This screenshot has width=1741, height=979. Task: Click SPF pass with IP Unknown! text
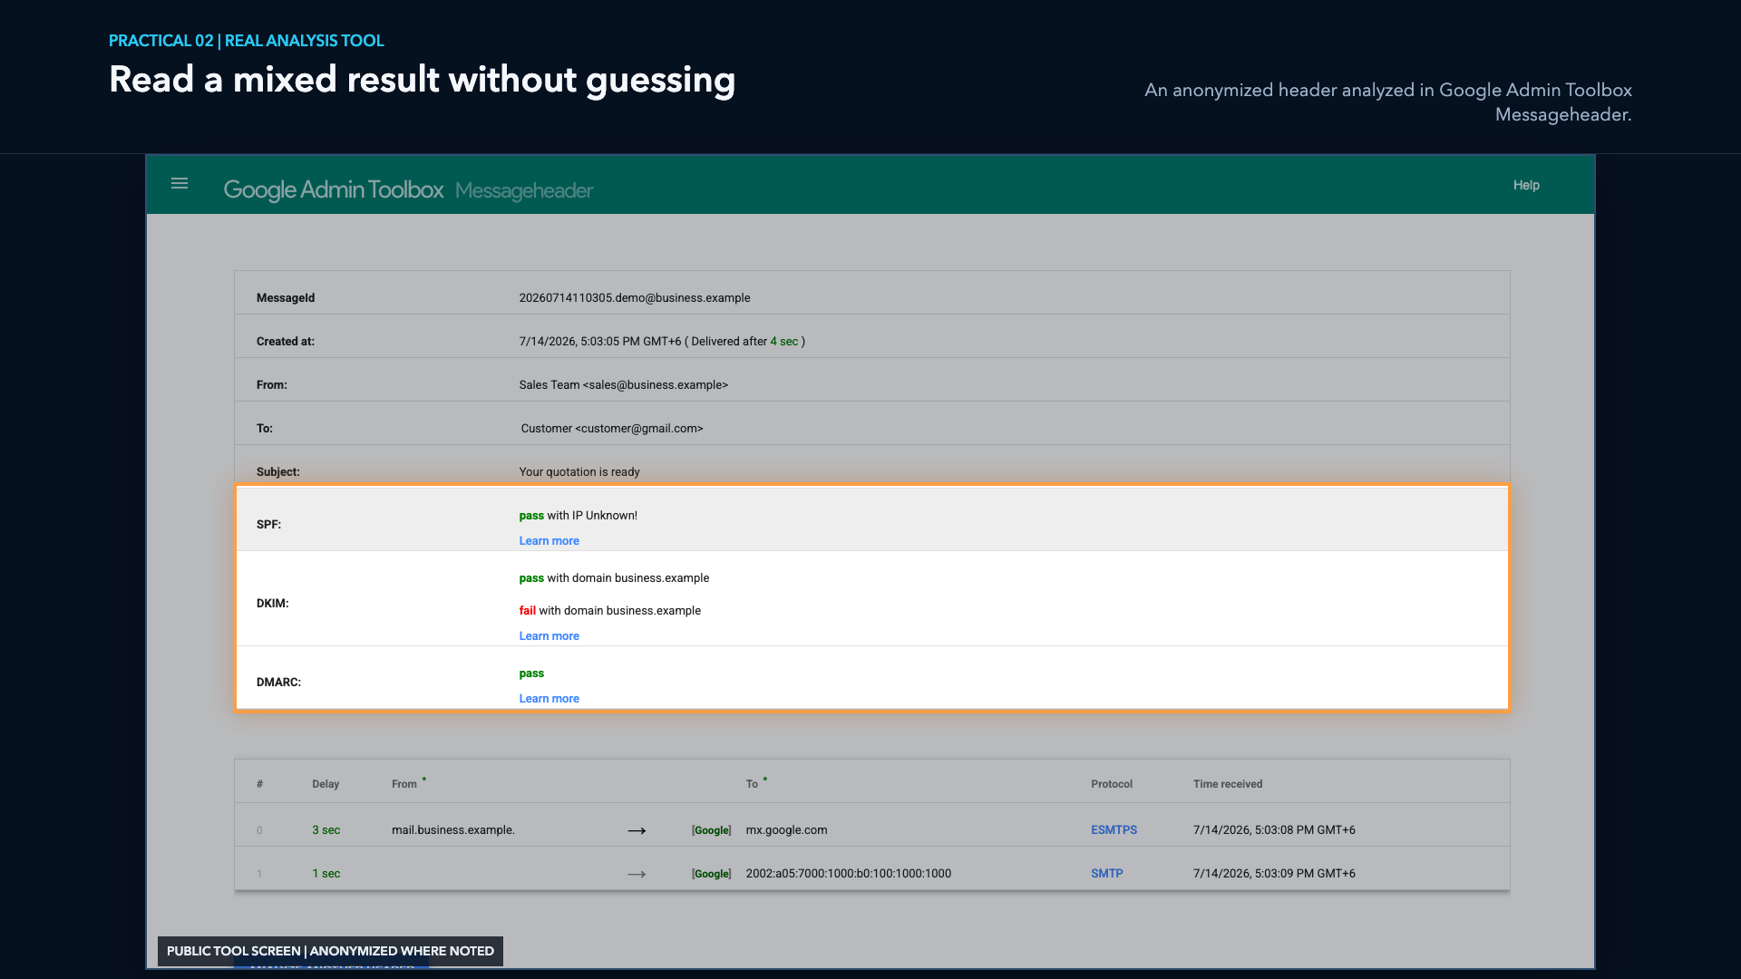(578, 516)
